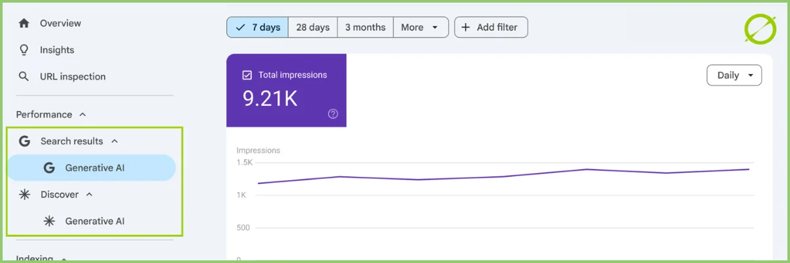Viewport: 790px width, 263px height.
Task: Click the asterisk icon on Discover's Generative AI
Action: tap(49, 222)
